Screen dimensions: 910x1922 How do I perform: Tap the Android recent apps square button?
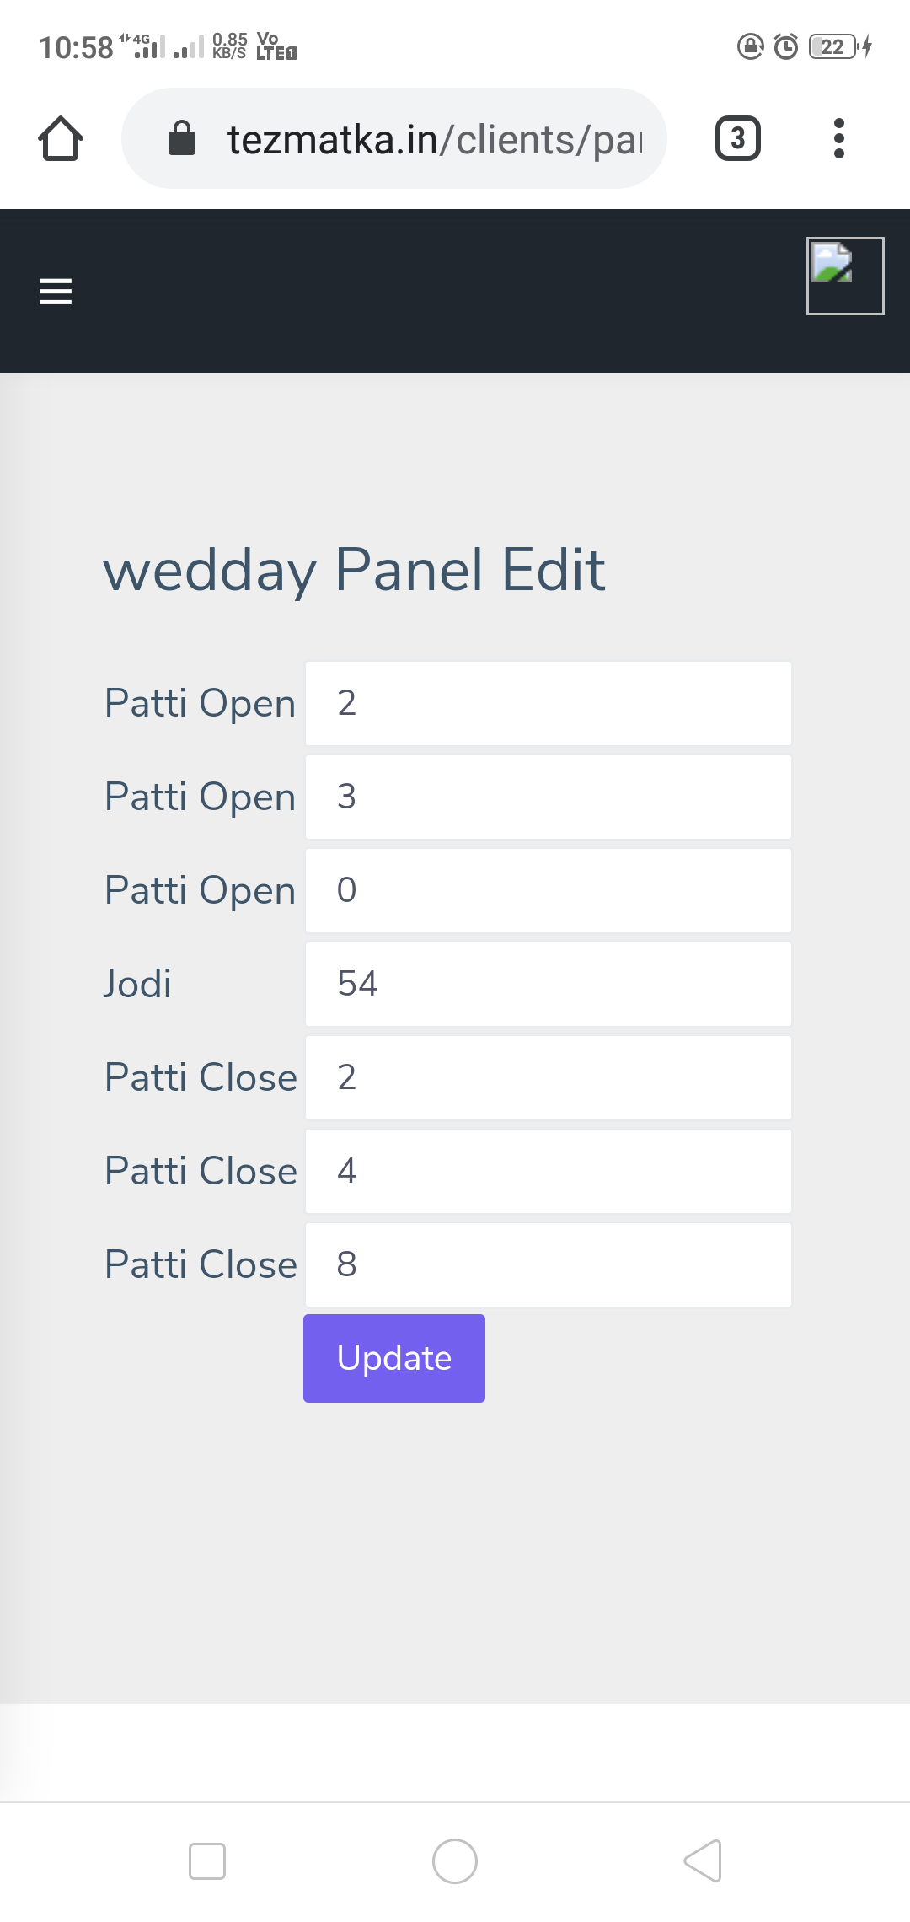[207, 1860]
